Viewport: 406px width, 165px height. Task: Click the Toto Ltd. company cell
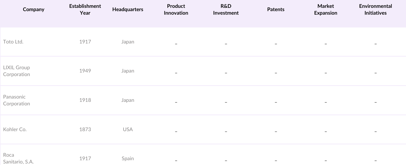13,42
